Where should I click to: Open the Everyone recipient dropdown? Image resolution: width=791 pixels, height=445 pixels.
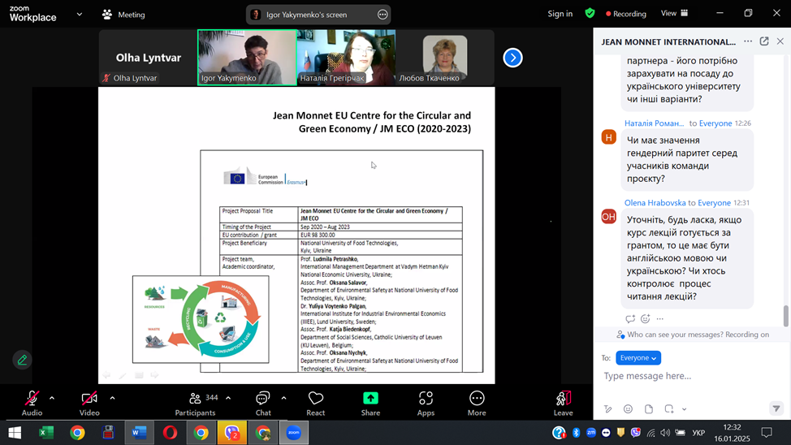(x=638, y=357)
